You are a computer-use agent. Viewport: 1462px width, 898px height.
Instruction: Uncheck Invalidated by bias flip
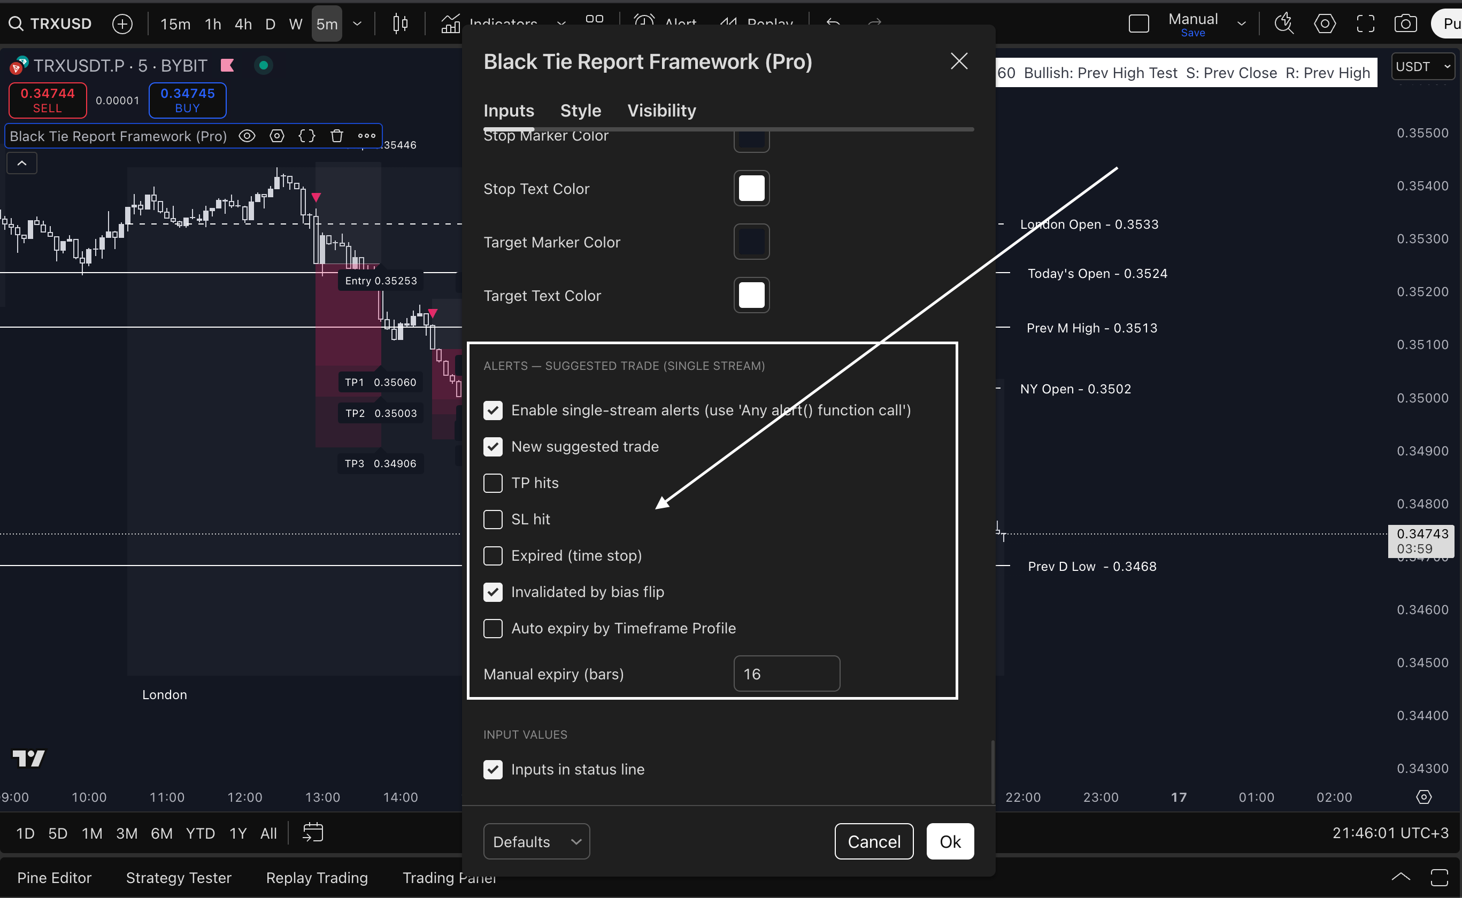coord(493,592)
